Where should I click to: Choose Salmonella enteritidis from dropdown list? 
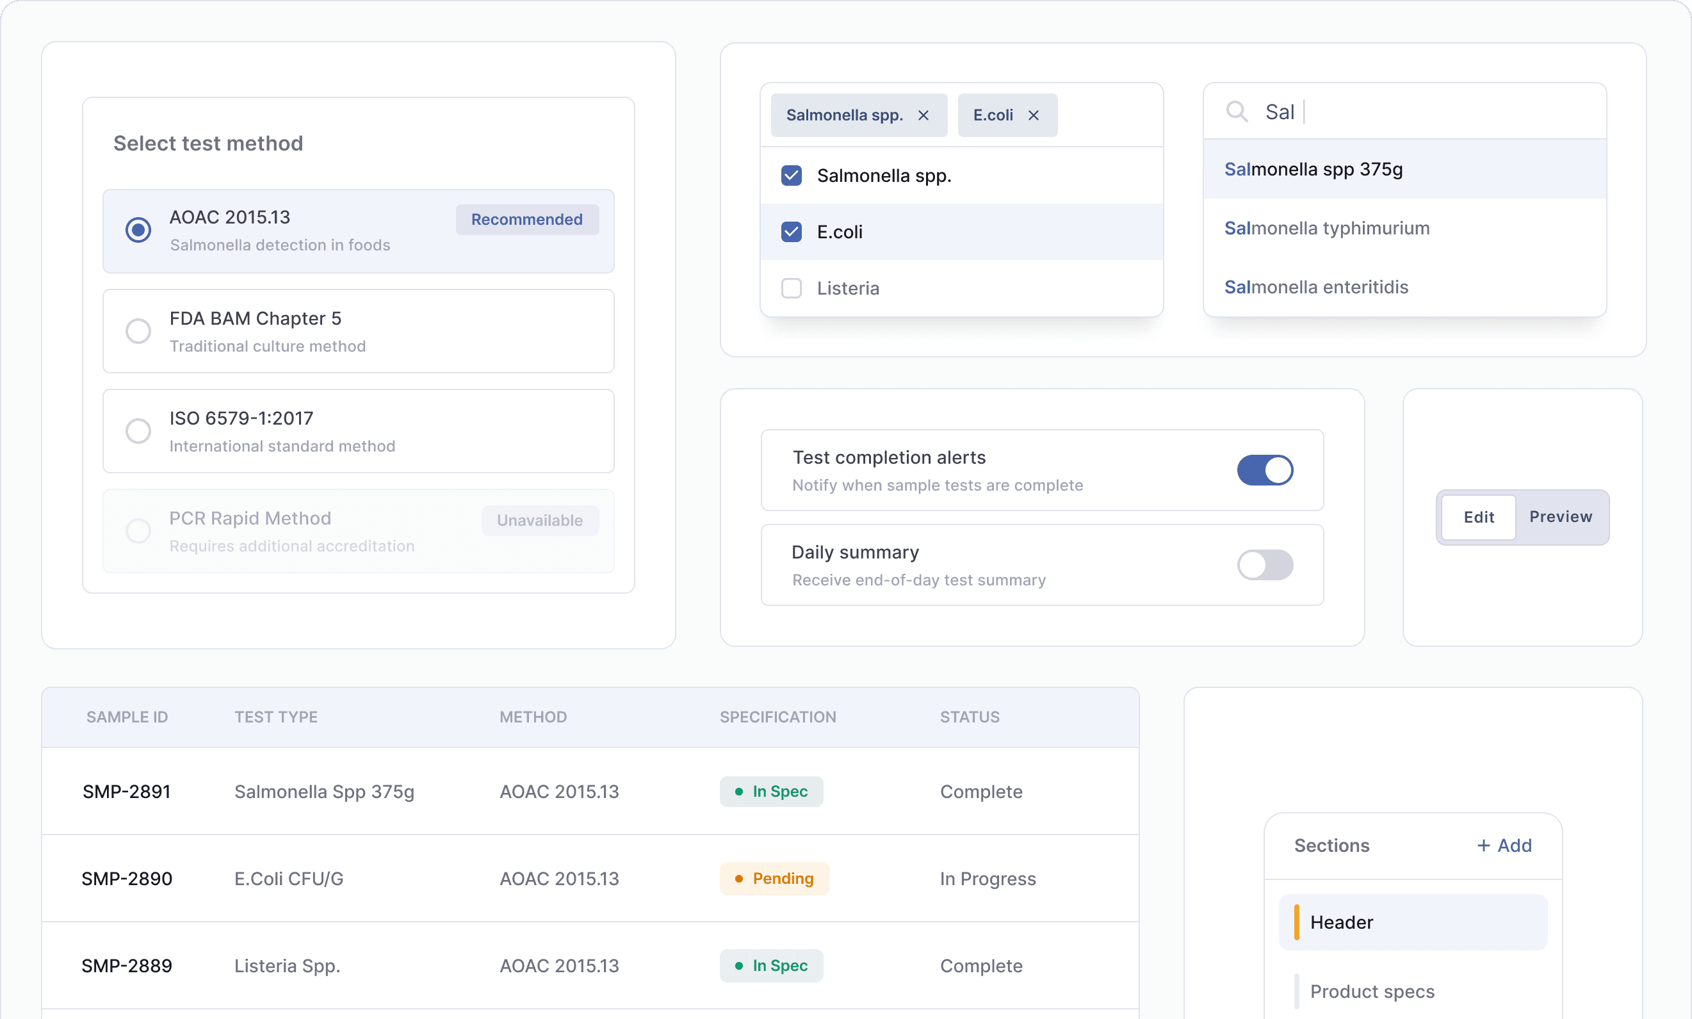point(1316,288)
